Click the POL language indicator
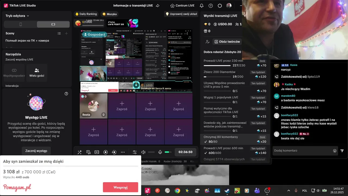This screenshot has width=348, height=196. click(304, 191)
